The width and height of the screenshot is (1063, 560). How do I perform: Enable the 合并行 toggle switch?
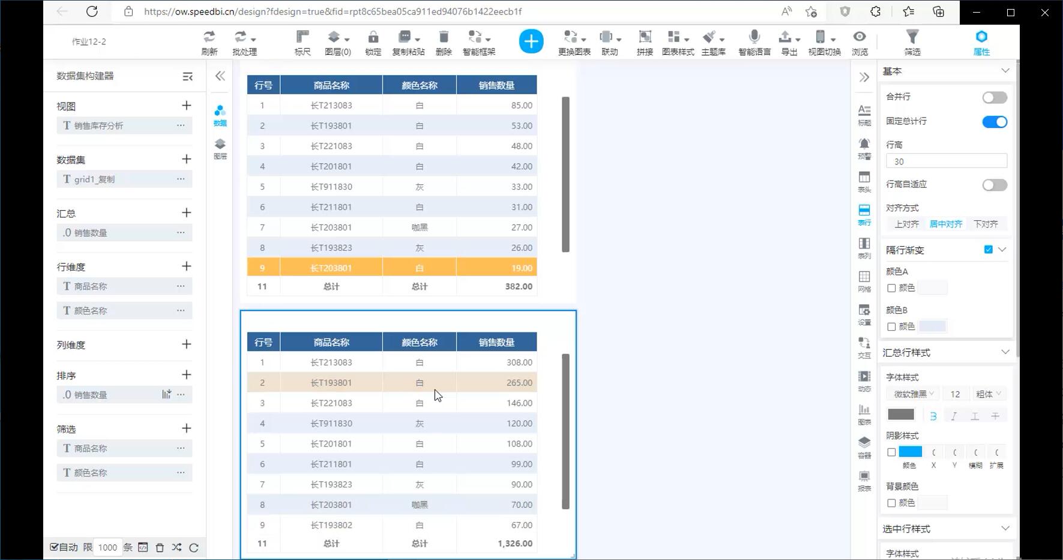pyautogui.click(x=994, y=97)
